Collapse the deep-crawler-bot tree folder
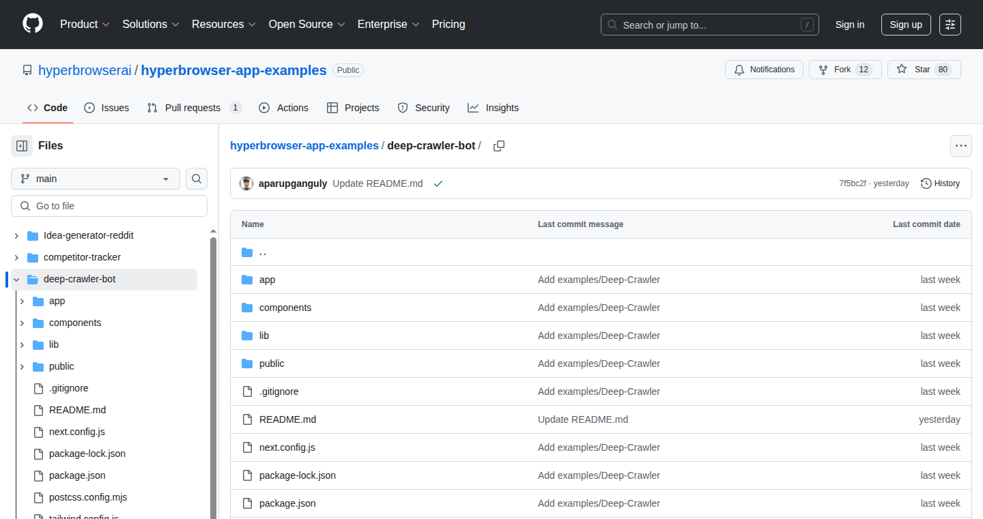 point(16,279)
